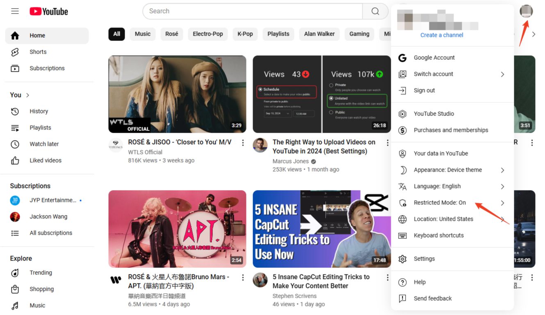The height and width of the screenshot is (315, 545).
Task: Select the K-Pop chip
Action: pyautogui.click(x=245, y=34)
